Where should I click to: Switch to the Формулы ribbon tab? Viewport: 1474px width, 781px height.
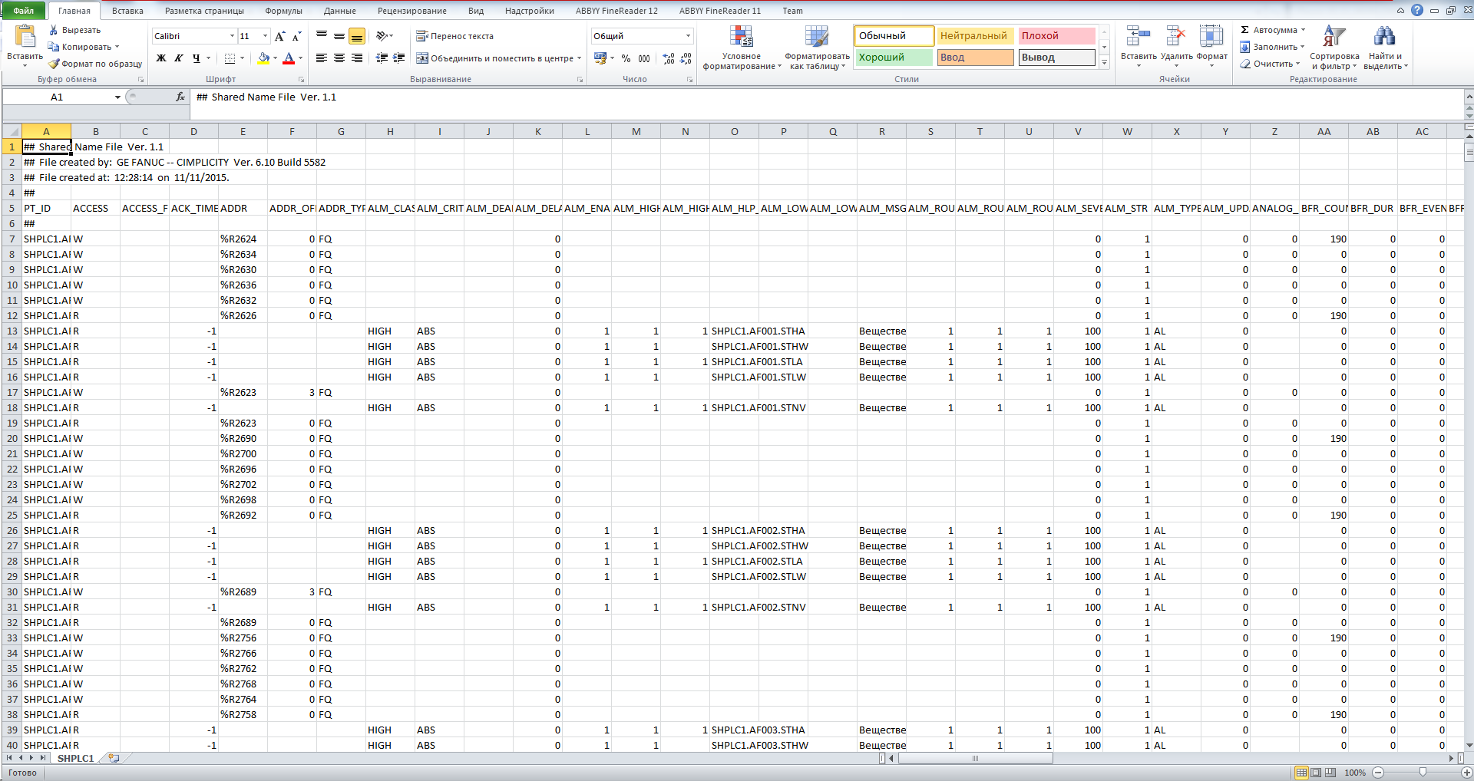click(x=283, y=11)
